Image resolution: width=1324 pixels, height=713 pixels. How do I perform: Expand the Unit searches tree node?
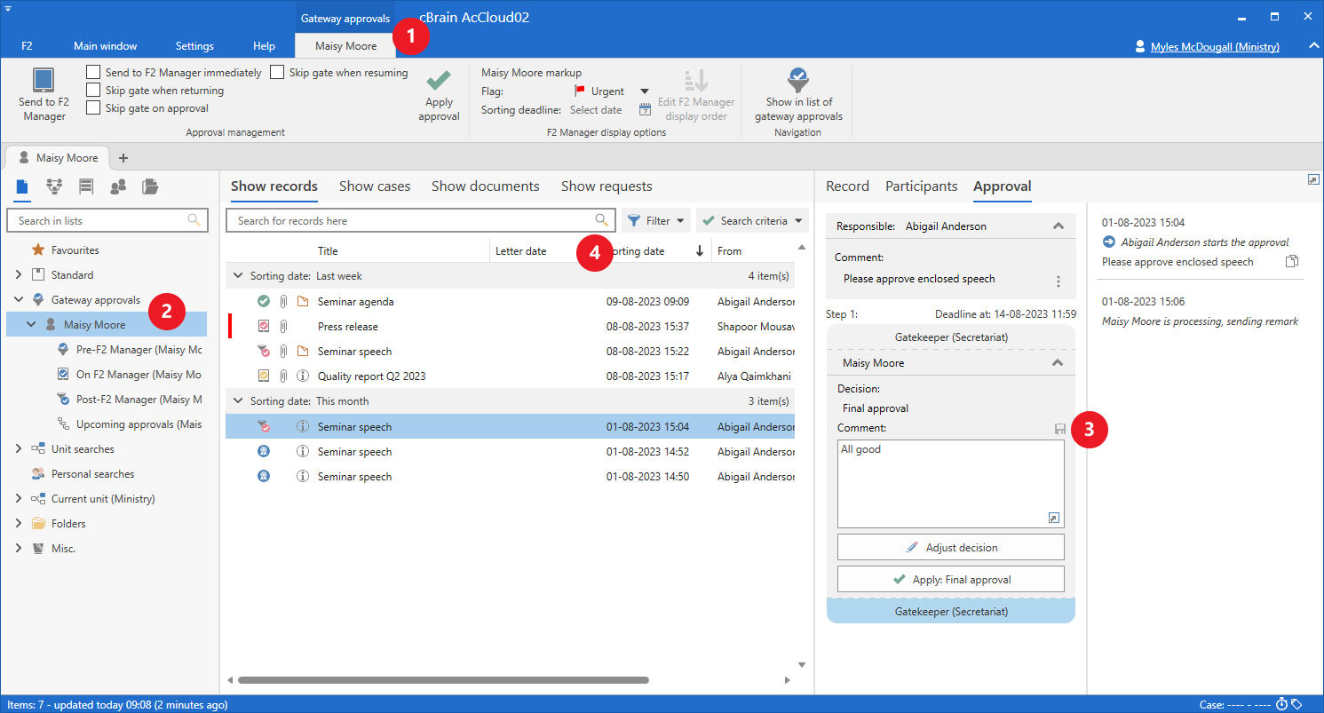click(x=19, y=449)
